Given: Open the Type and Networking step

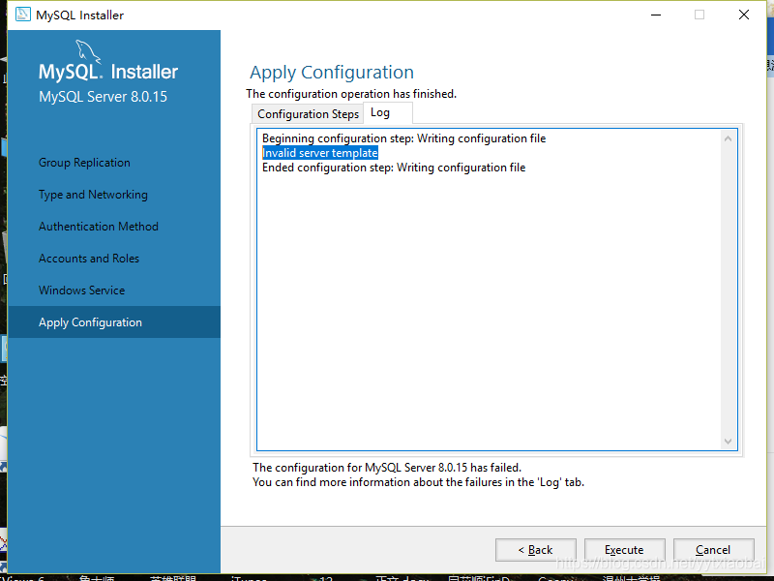Looking at the screenshot, I should pos(93,195).
